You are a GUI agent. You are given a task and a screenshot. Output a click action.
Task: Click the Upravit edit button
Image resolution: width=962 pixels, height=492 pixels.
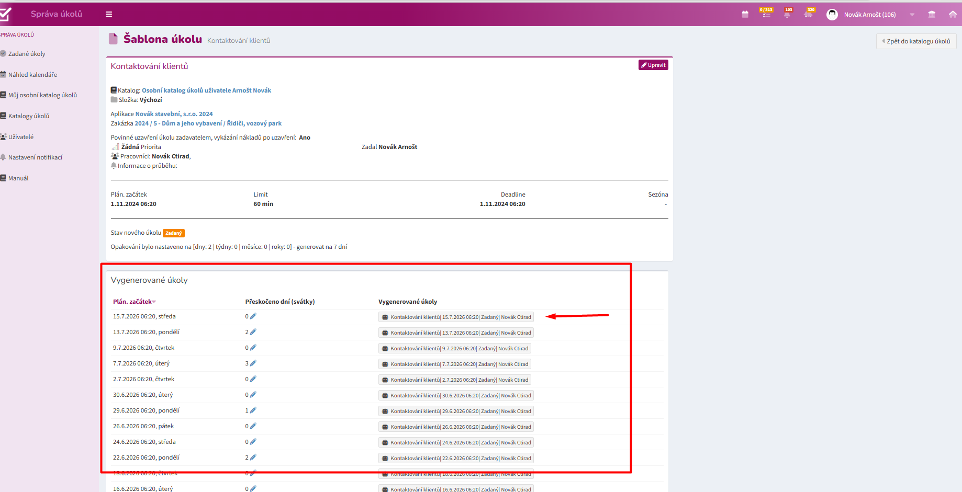click(x=653, y=65)
